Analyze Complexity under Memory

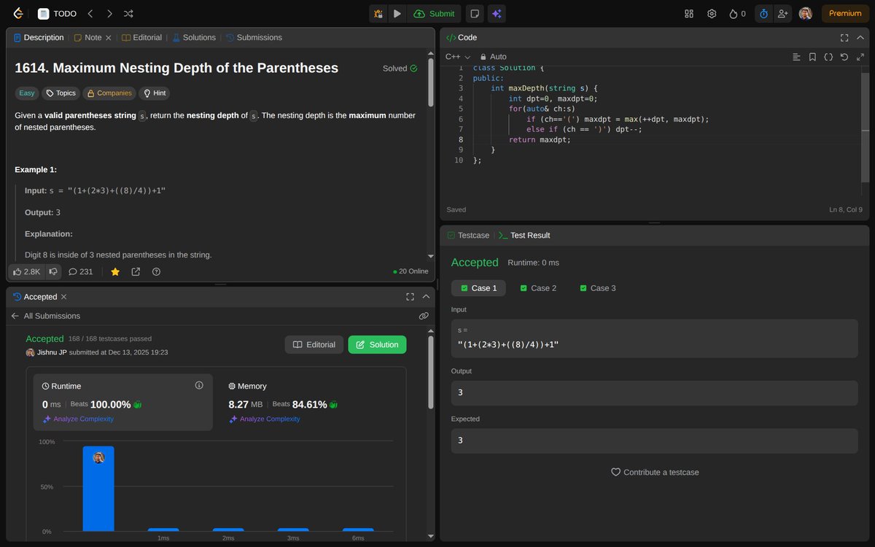click(x=264, y=419)
